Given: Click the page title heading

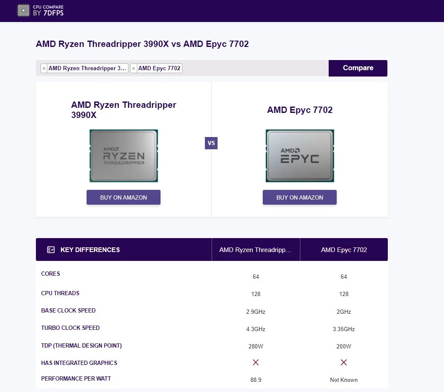Looking at the screenshot, I should point(142,44).
